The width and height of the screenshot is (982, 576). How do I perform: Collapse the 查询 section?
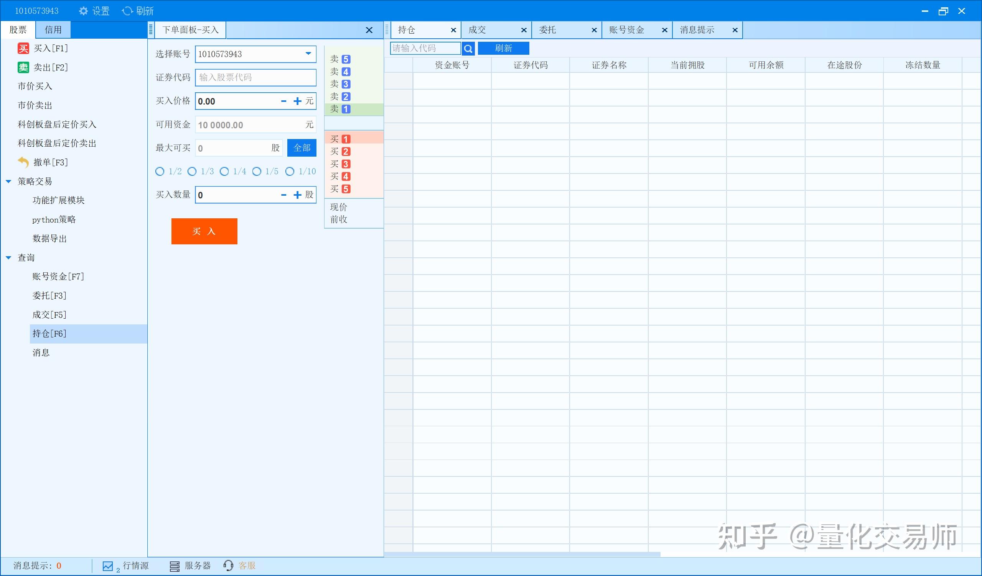pos(8,257)
